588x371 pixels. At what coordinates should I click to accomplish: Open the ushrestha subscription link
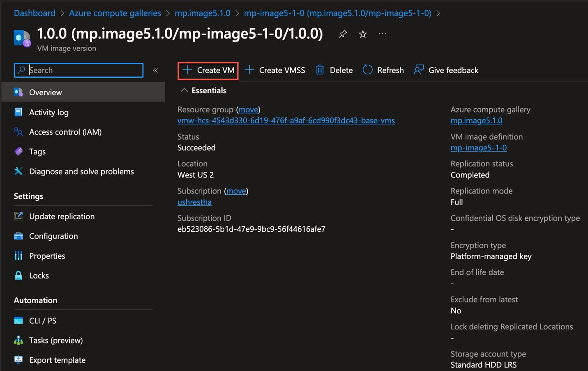[194, 202]
